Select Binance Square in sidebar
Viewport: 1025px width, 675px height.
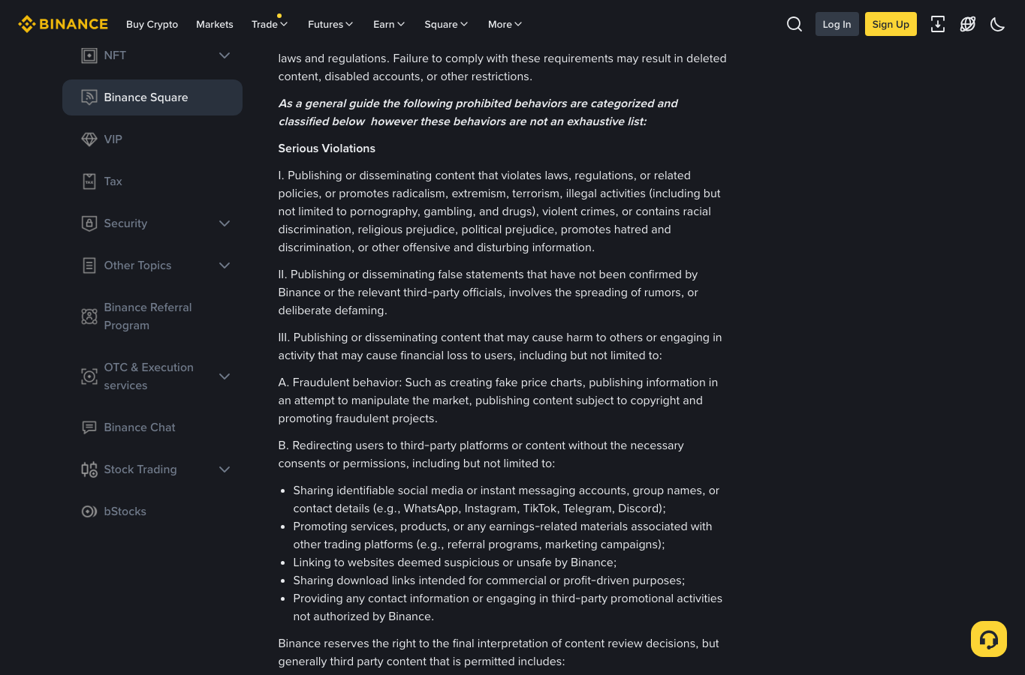coord(152,97)
